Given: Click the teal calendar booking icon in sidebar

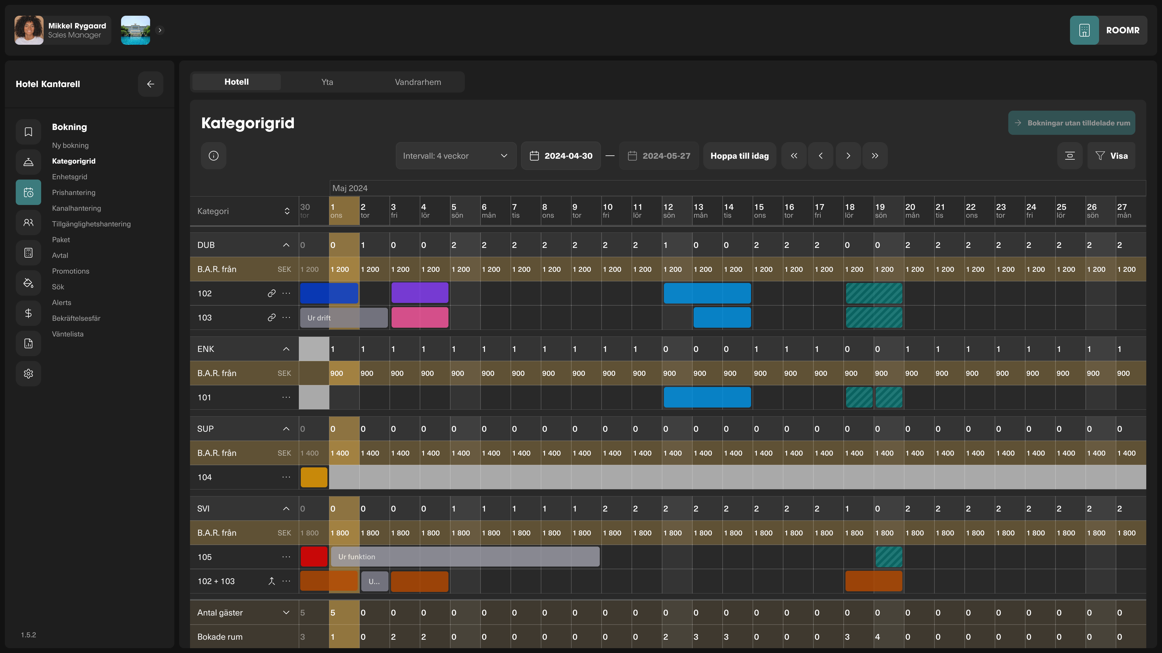Looking at the screenshot, I should pyautogui.click(x=28, y=192).
